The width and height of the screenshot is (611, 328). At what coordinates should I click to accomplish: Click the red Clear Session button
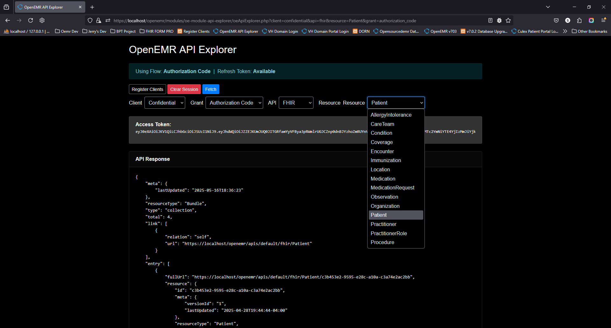184,89
